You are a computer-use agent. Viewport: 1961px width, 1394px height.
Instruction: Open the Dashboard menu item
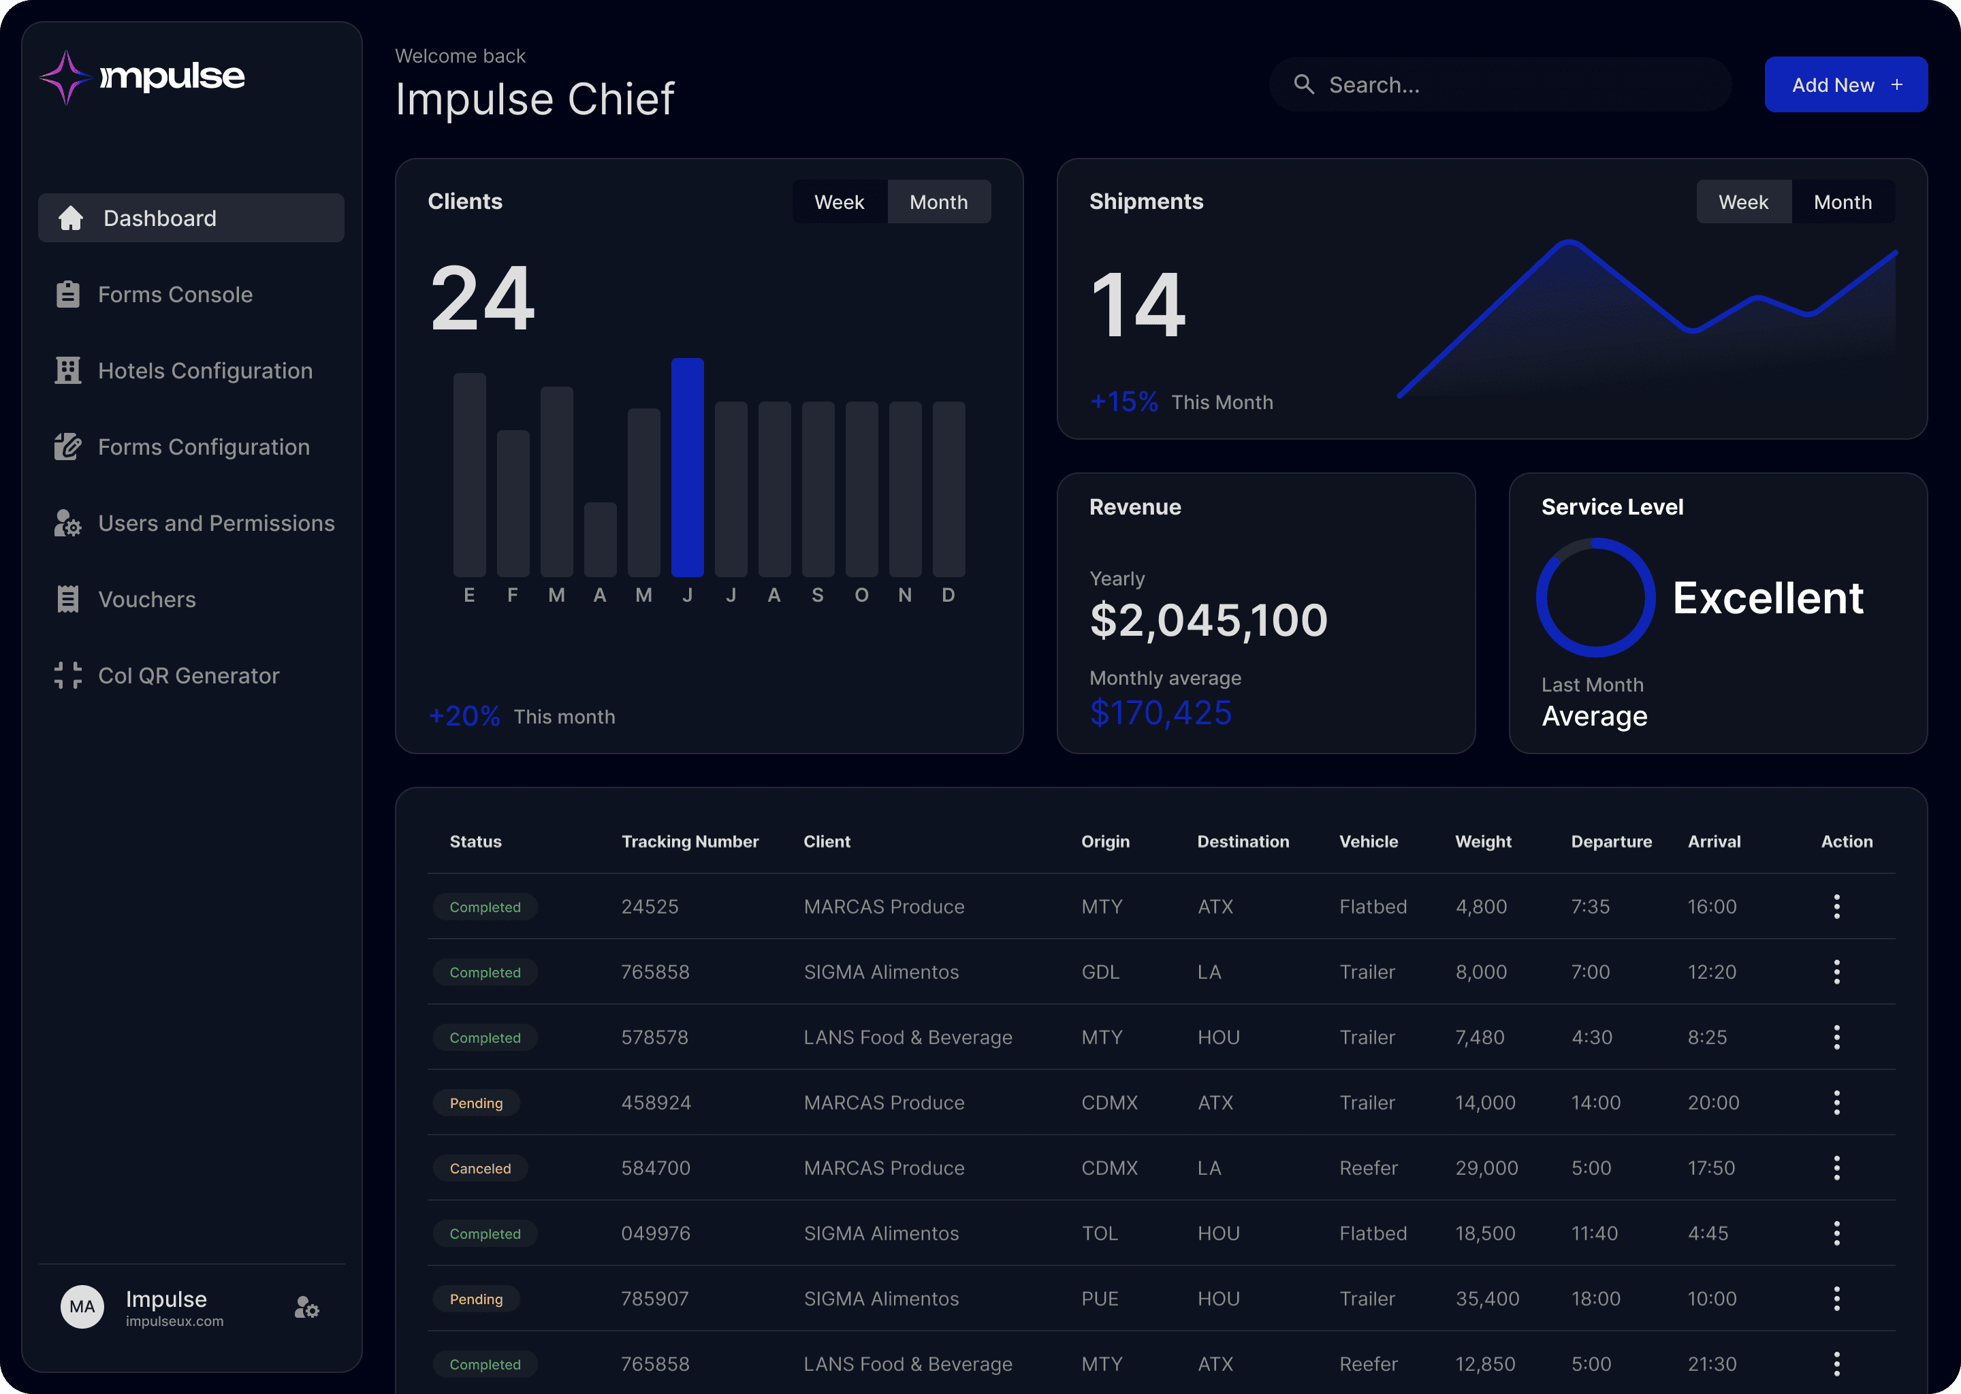[x=191, y=218]
